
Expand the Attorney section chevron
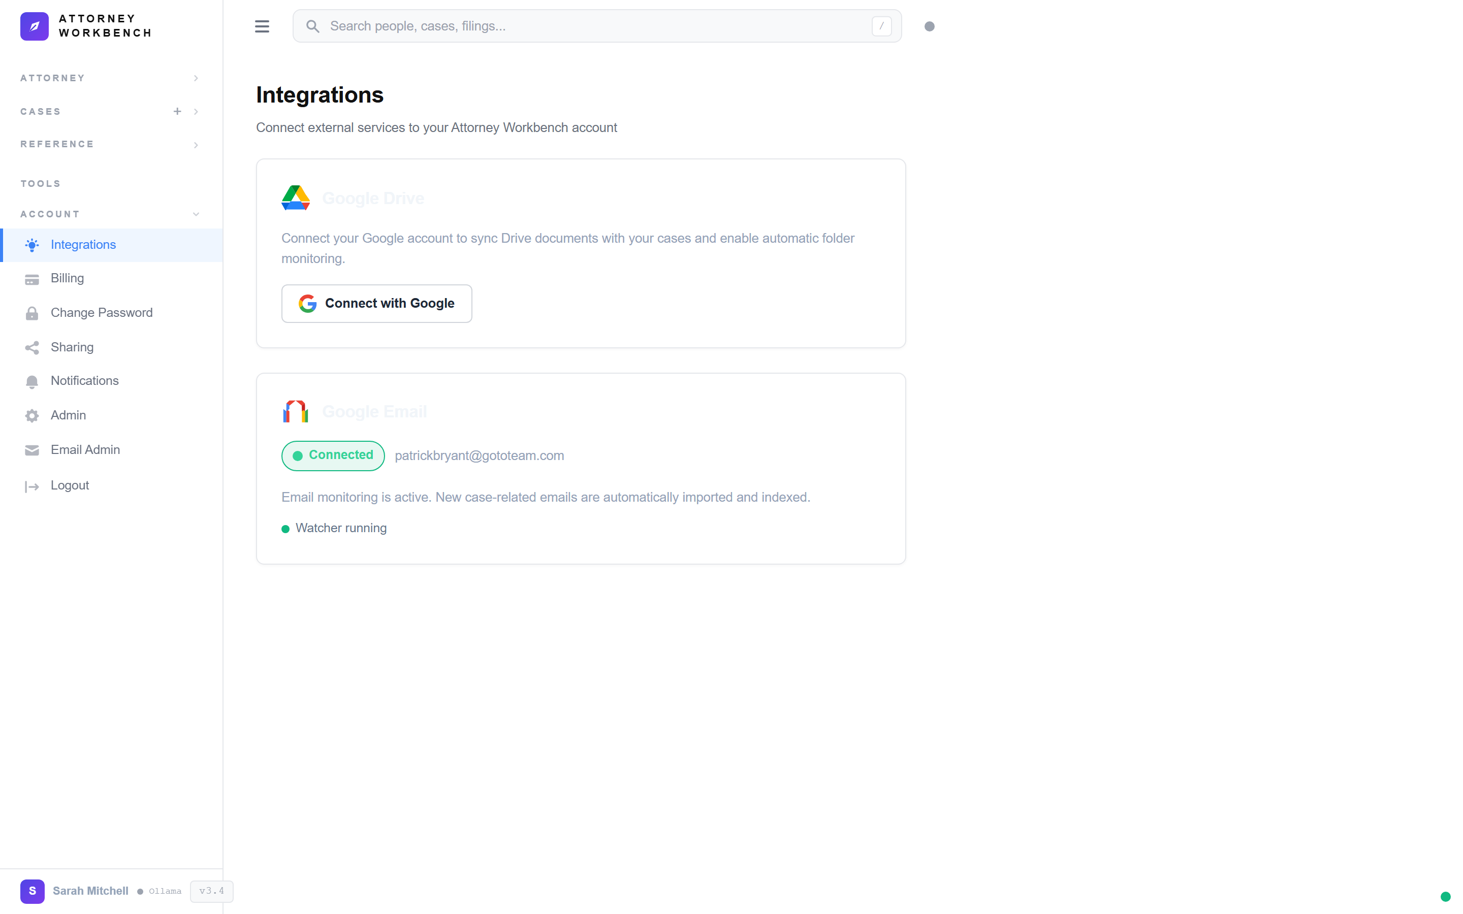(x=195, y=78)
